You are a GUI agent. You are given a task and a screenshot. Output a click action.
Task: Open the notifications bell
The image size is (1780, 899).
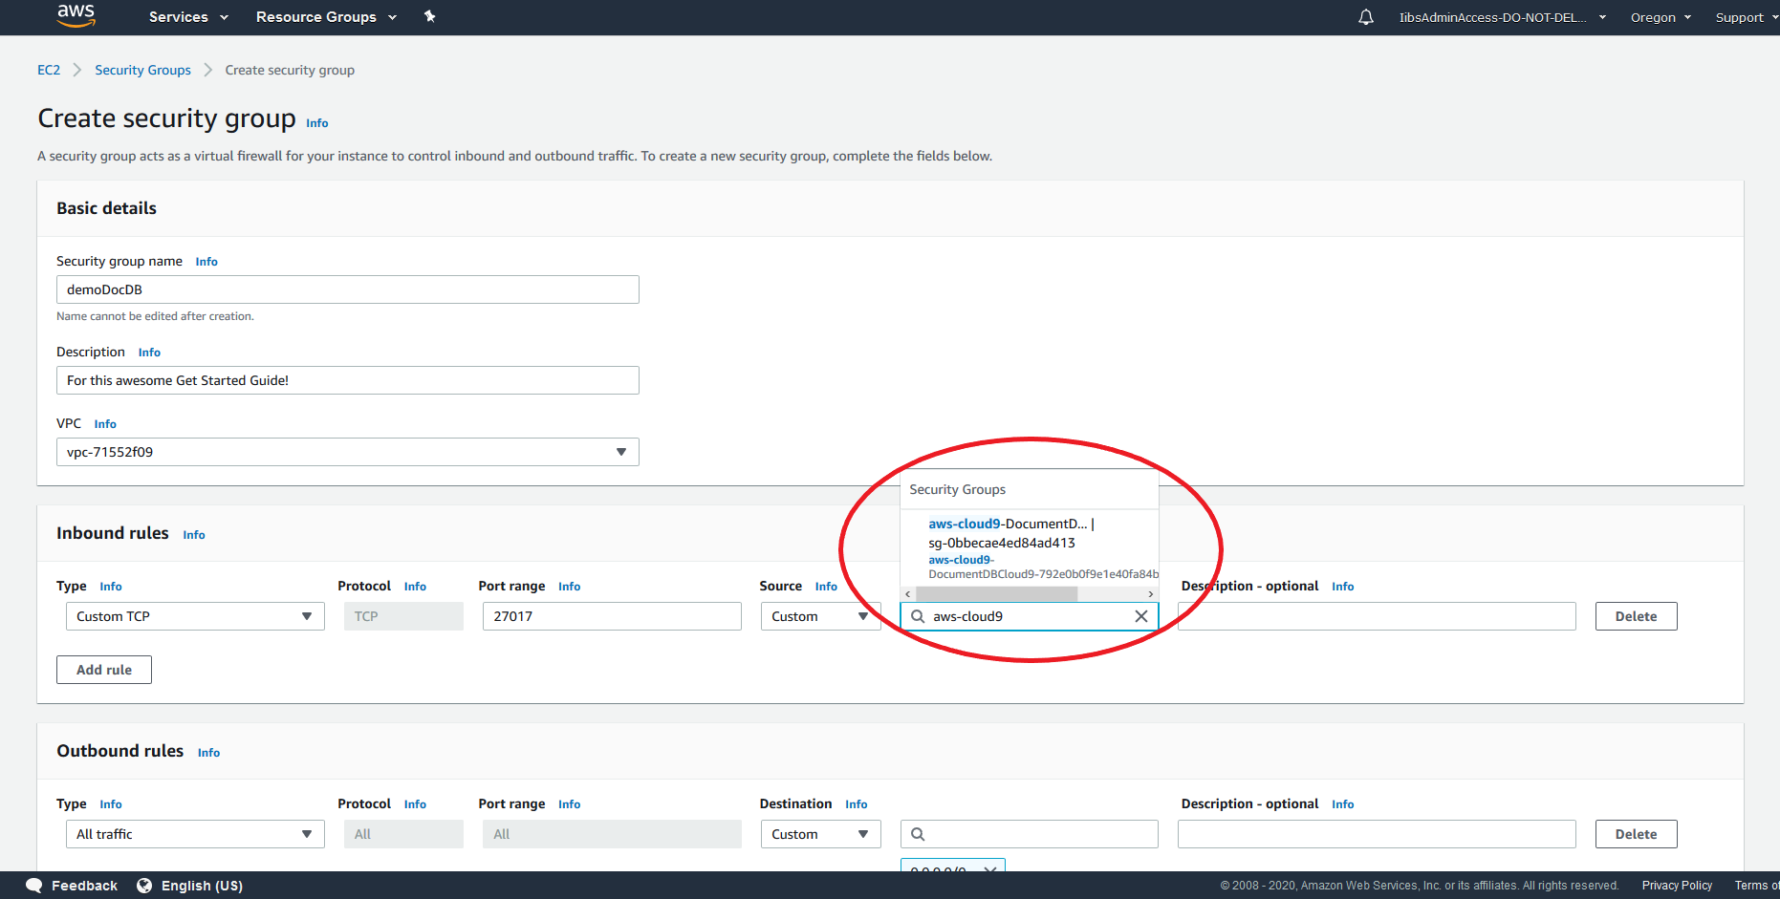(x=1365, y=16)
